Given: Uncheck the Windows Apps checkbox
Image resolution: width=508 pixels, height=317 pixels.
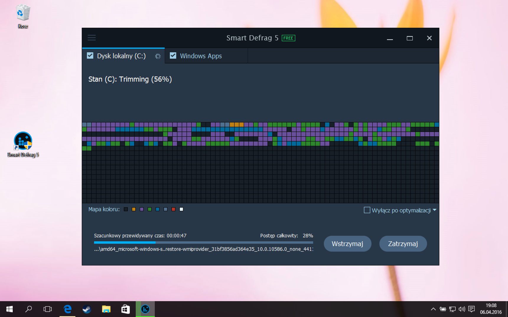Looking at the screenshot, I should 173,56.
